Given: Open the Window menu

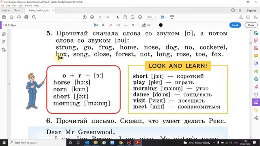Looking at the screenshot, I should point(28,6).
